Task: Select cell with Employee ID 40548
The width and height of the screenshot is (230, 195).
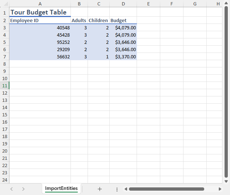Action: 40,28
